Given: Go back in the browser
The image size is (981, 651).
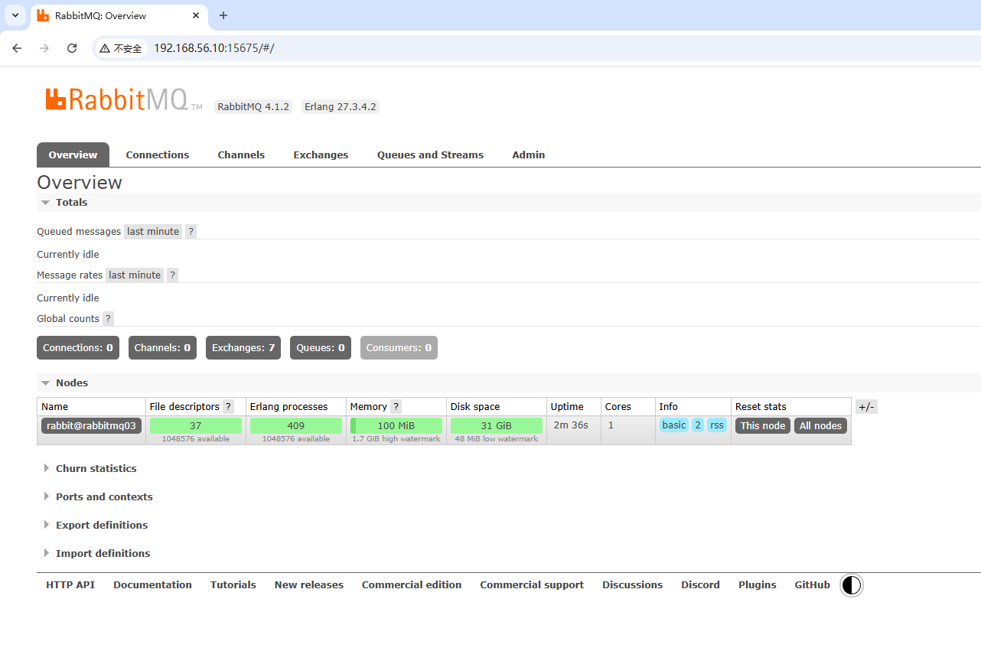Looking at the screenshot, I should [17, 48].
